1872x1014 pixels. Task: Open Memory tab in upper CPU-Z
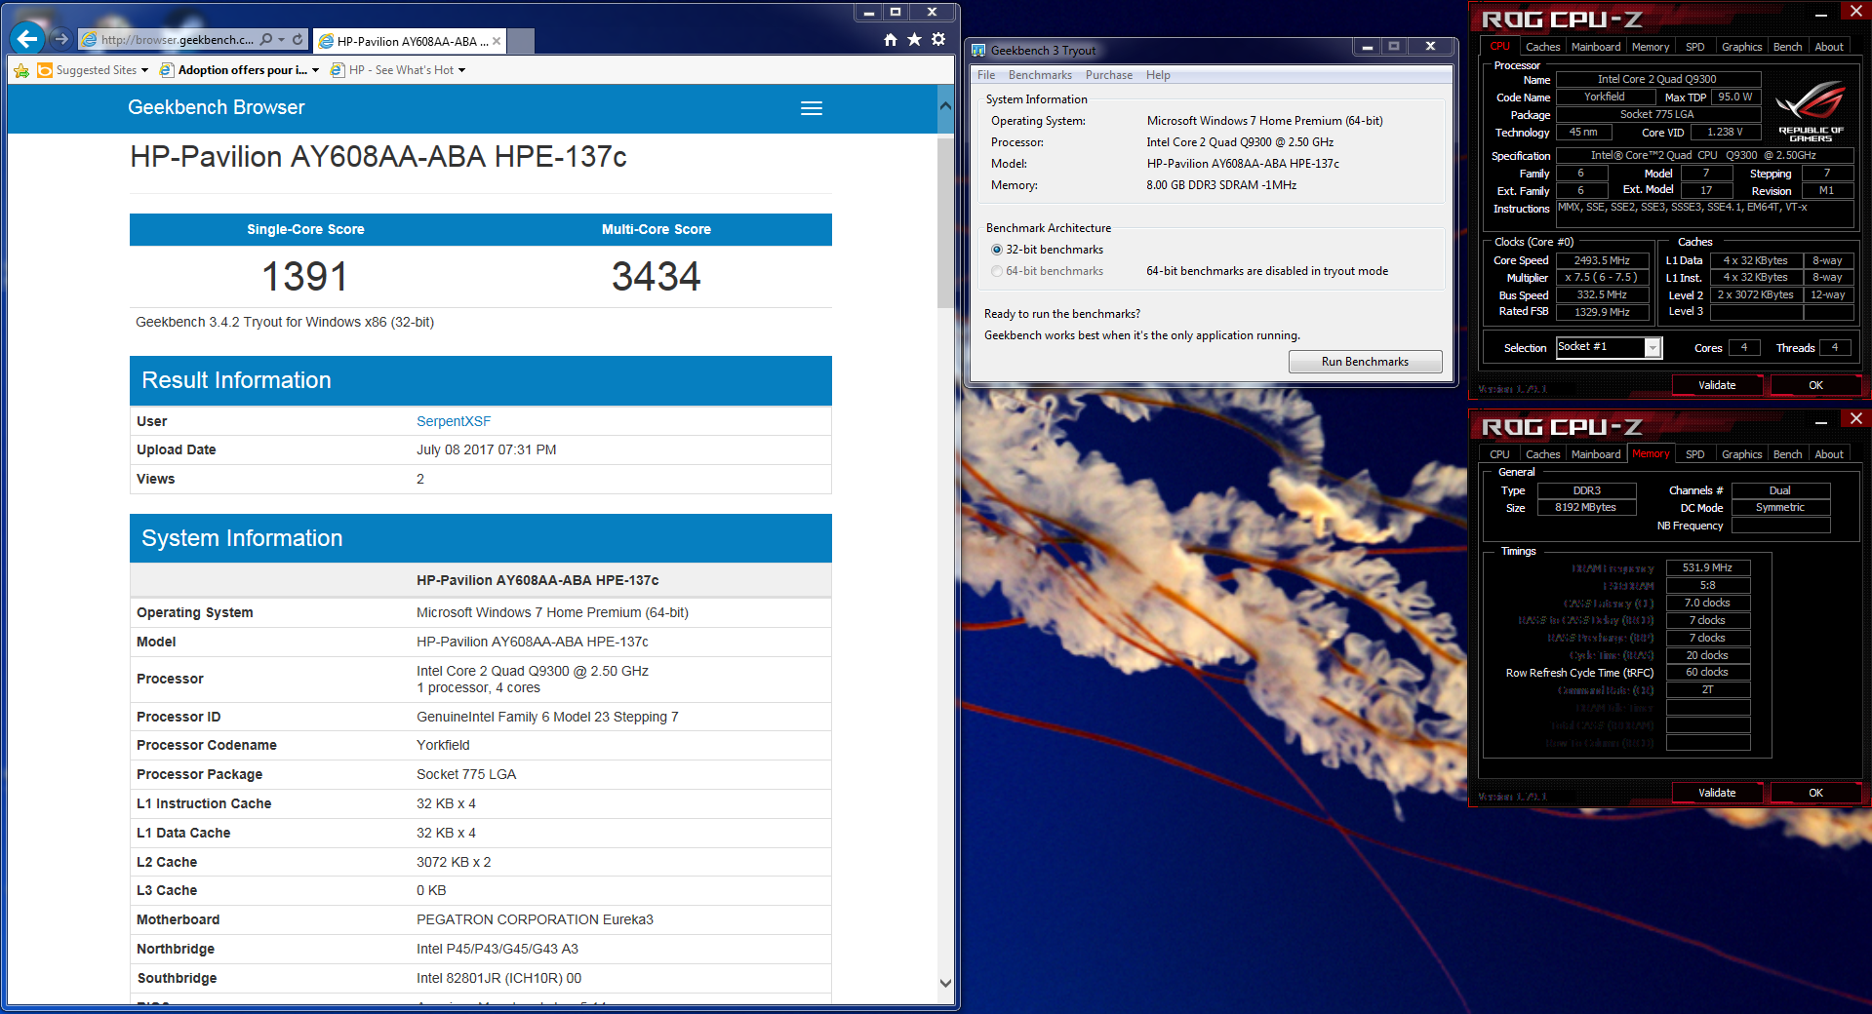click(x=1651, y=47)
